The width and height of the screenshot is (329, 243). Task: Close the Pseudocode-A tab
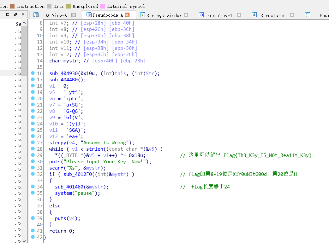pos(128,14)
